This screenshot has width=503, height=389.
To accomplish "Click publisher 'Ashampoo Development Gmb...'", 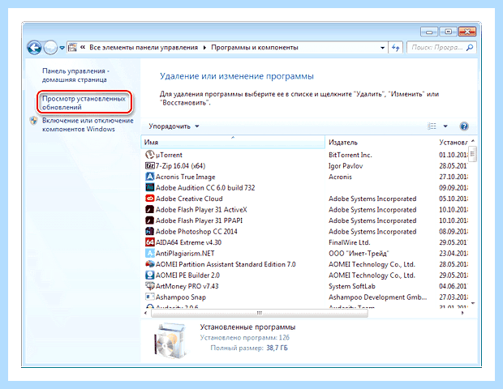I will click(x=378, y=297).
